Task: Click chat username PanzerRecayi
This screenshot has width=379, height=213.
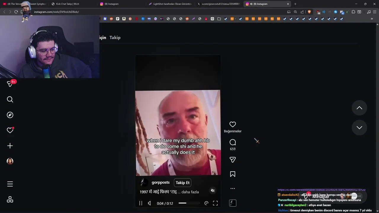Action: point(287,200)
